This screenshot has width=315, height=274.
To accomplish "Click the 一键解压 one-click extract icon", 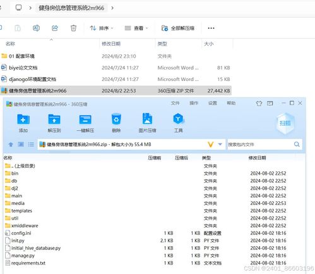I will pyautogui.click(x=85, y=120).
